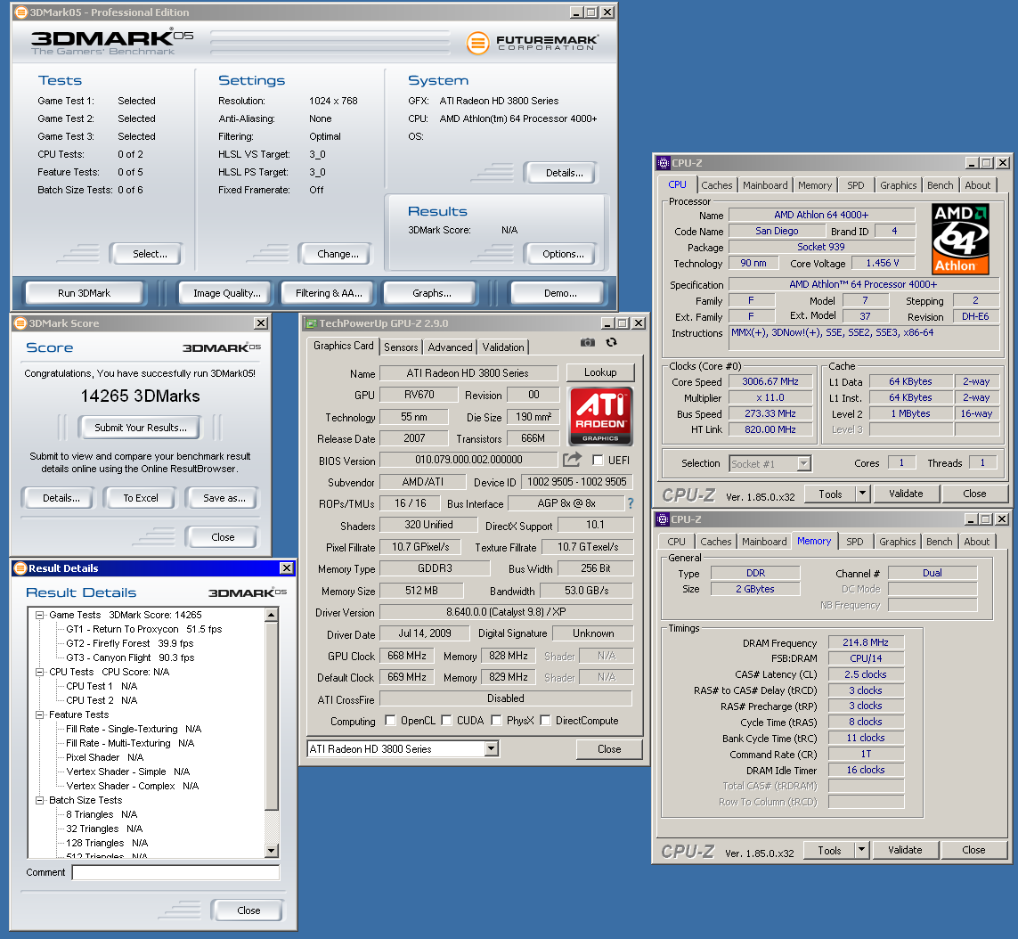The image size is (1018, 939).
Task: Toggle the UEFI checkbox
Action: (598, 461)
